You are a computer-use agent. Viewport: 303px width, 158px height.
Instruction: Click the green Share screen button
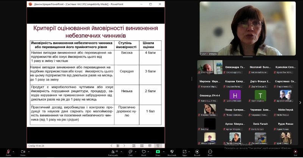coord(158,153)
